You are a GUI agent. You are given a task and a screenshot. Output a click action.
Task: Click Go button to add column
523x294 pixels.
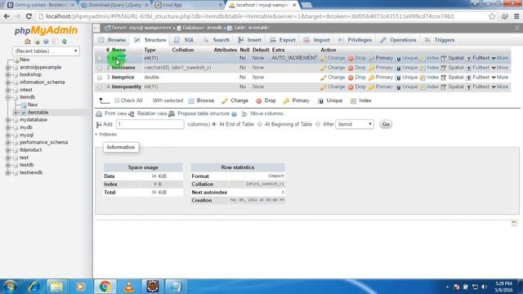[x=386, y=124]
